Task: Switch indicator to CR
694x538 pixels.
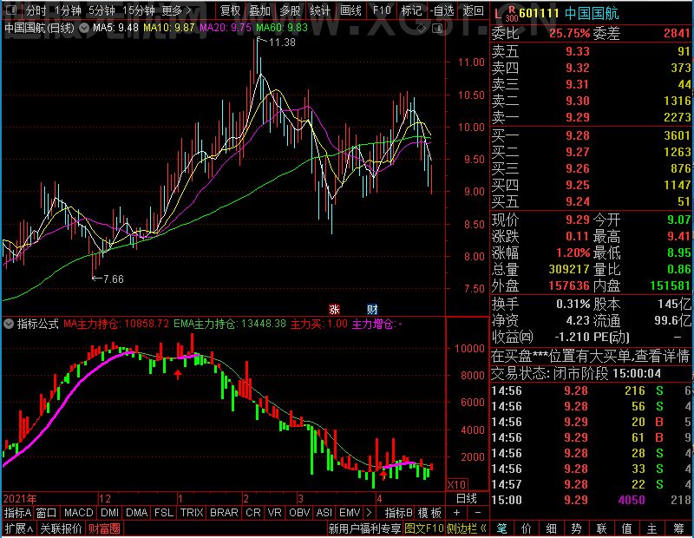Action: 253,513
